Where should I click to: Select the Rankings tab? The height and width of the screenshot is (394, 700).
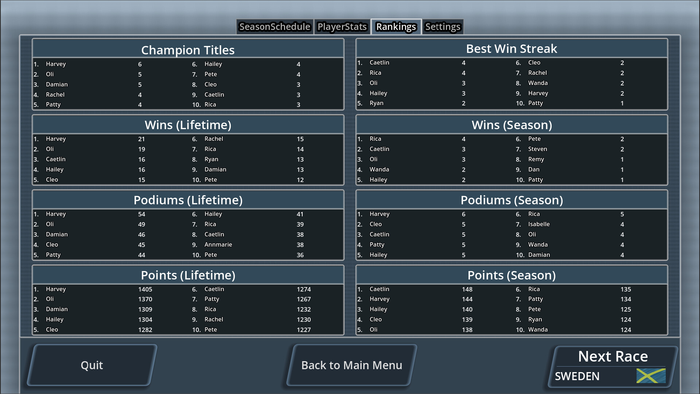click(x=396, y=27)
